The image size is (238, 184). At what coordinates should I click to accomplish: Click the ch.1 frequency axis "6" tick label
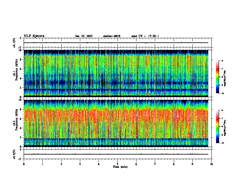21,69
